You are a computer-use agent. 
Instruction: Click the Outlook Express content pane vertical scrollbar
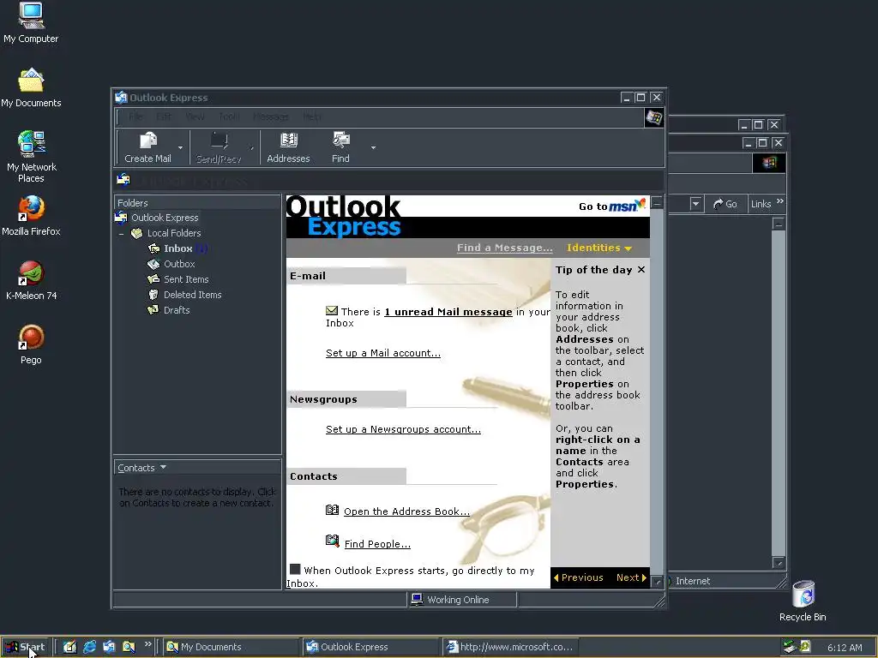click(x=658, y=392)
